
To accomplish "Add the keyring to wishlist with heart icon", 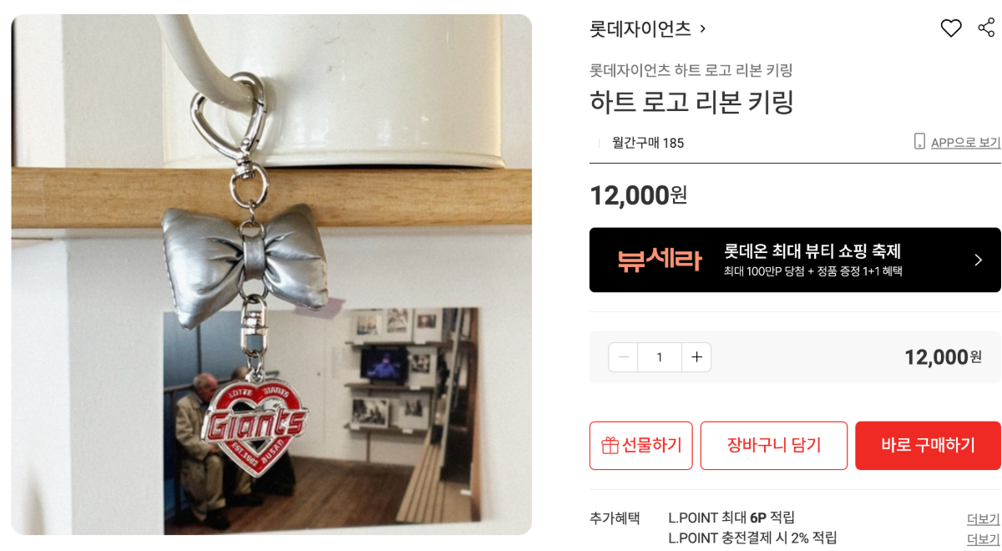I will (951, 28).
